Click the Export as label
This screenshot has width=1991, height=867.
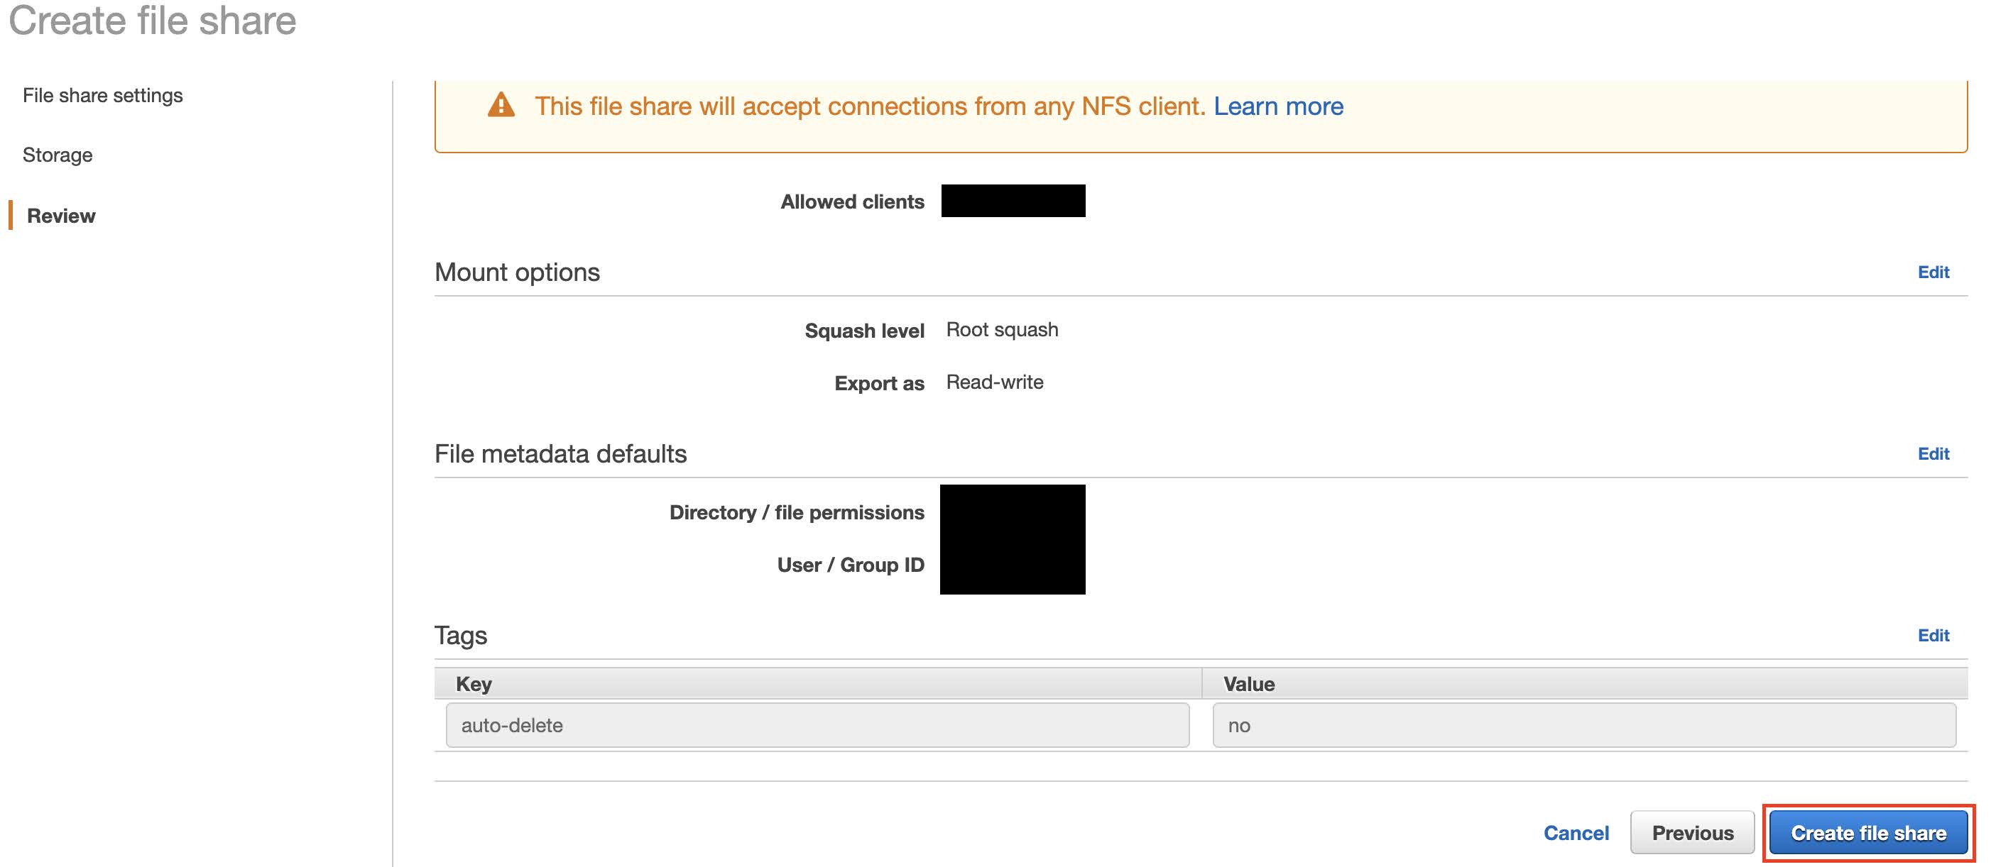point(879,383)
